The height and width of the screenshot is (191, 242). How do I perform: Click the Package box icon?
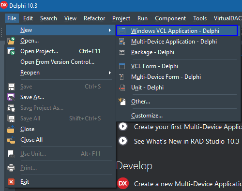coord(122,52)
